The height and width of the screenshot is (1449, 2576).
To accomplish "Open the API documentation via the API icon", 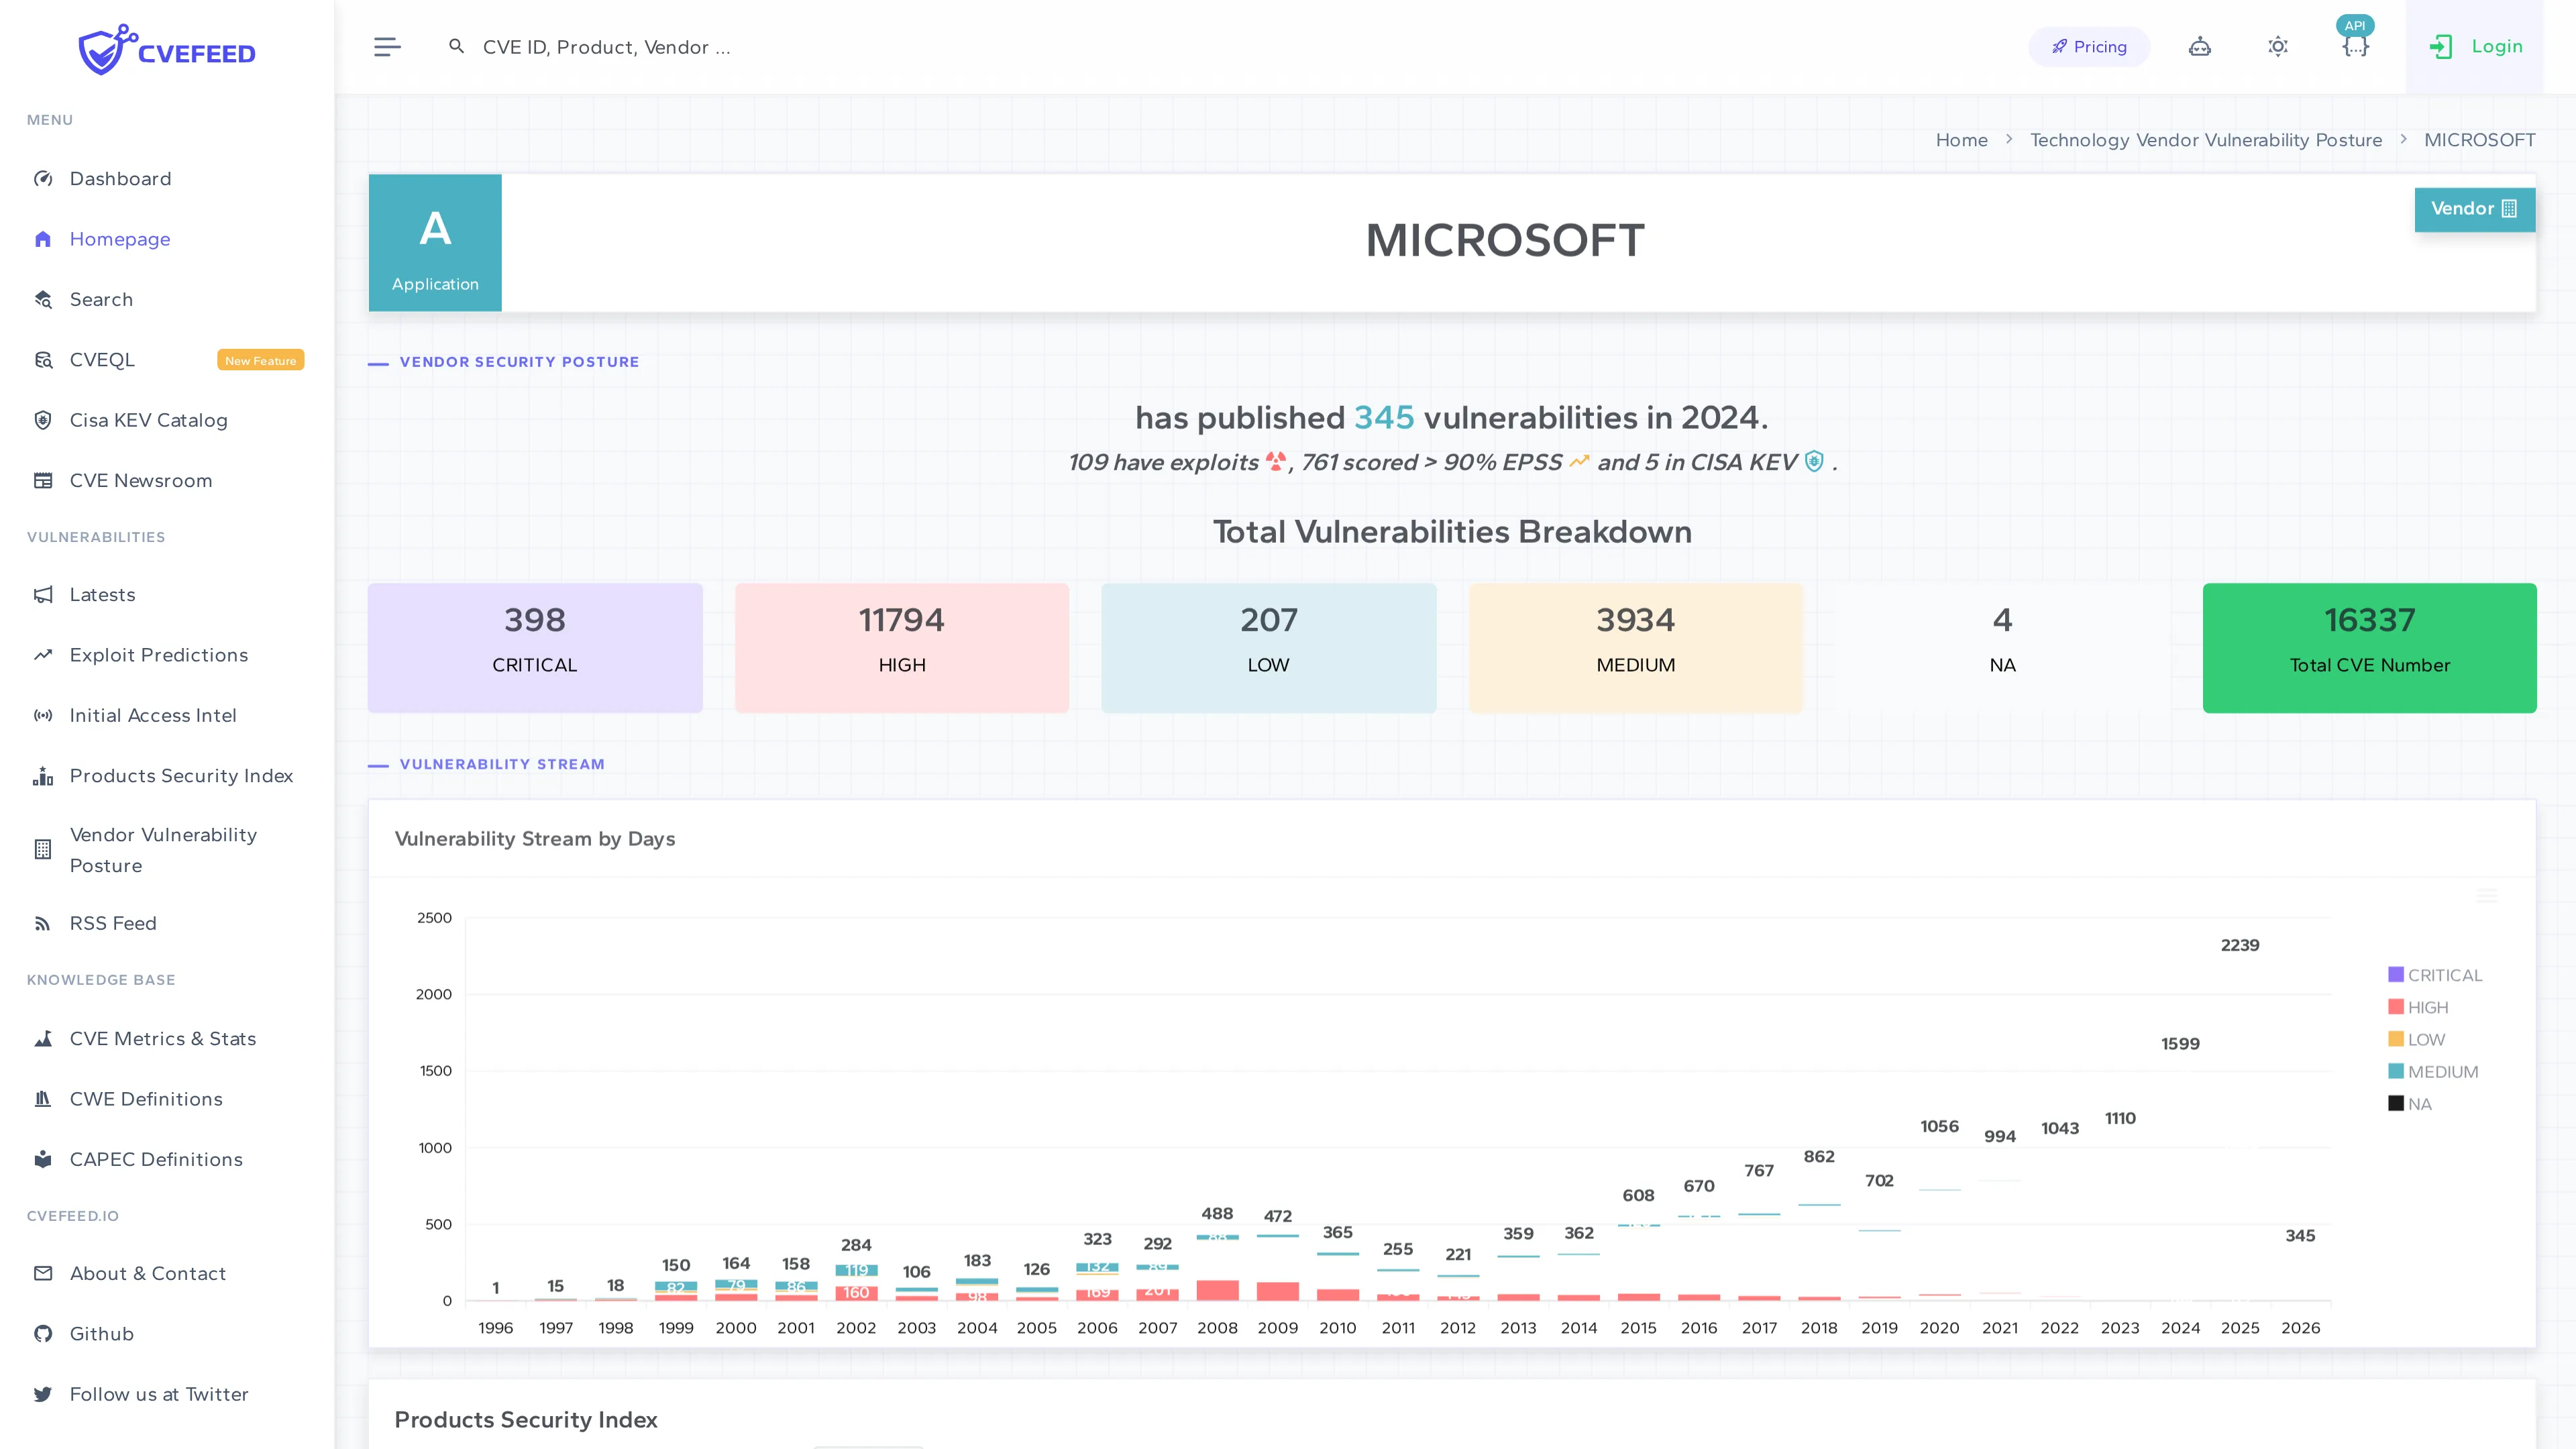I will (2355, 46).
